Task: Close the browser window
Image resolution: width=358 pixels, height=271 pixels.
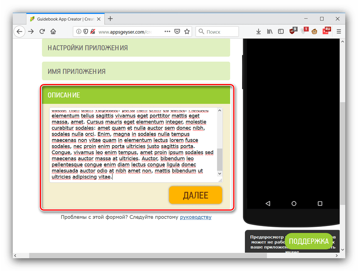Action: [x=338, y=19]
